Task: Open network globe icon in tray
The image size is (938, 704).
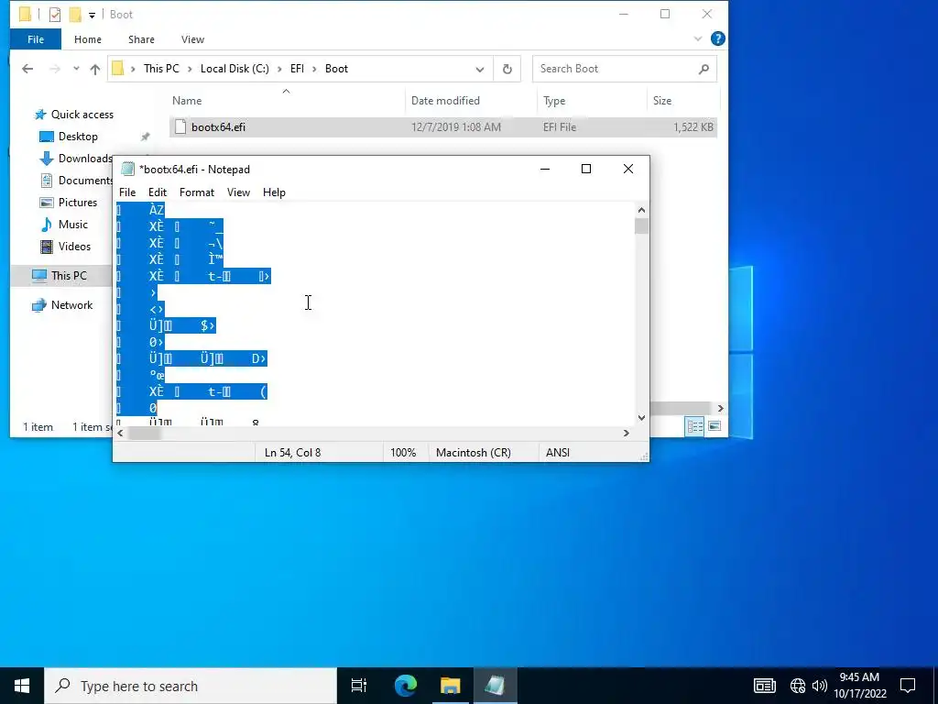Action: (x=798, y=686)
